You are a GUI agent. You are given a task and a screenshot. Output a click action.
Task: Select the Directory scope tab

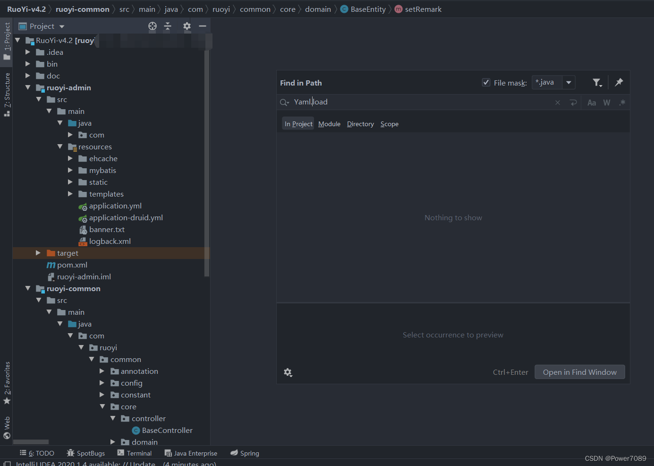click(360, 124)
